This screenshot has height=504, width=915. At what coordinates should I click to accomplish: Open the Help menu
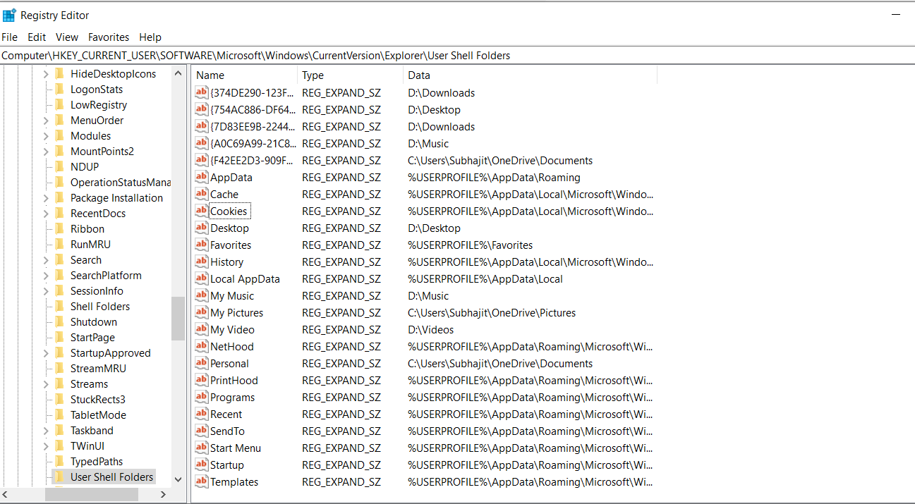(150, 37)
